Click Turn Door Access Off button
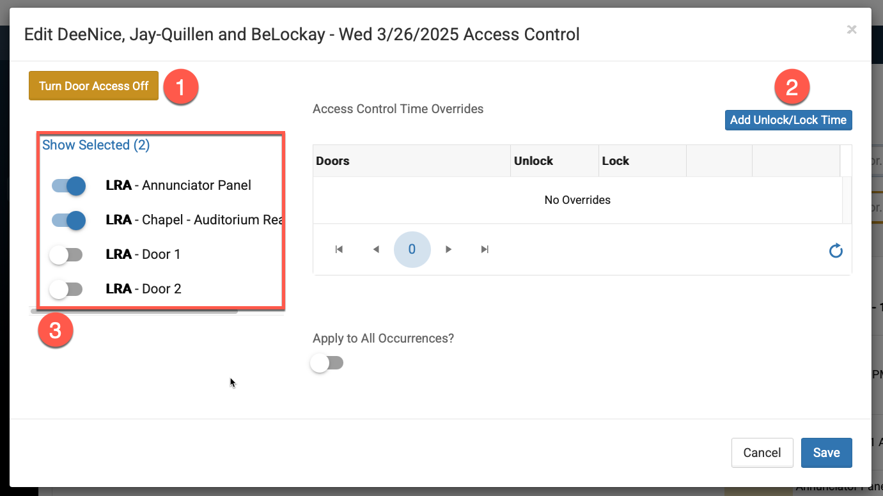The image size is (883, 496). pyautogui.click(x=93, y=86)
